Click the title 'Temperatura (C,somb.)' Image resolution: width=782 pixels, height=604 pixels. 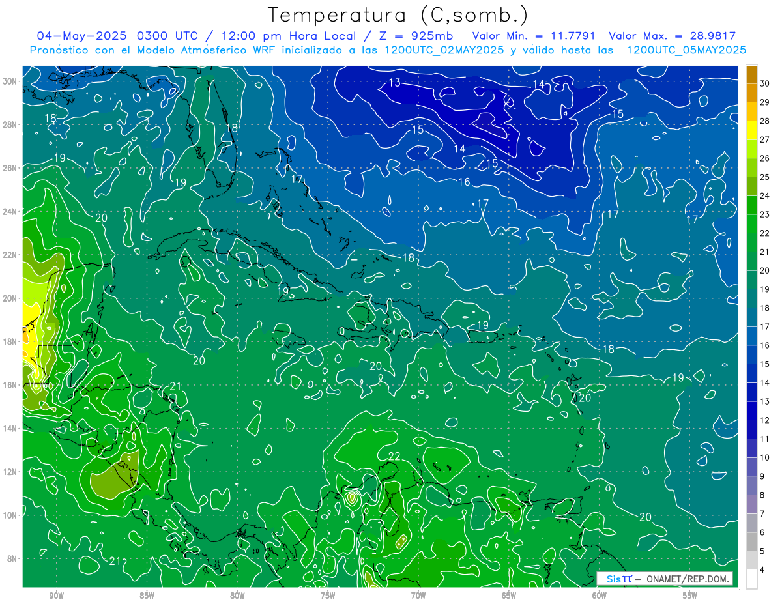(398, 15)
